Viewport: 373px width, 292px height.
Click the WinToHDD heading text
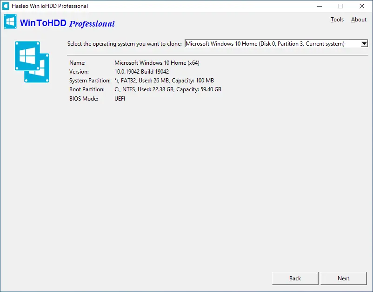(x=43, y=23)
